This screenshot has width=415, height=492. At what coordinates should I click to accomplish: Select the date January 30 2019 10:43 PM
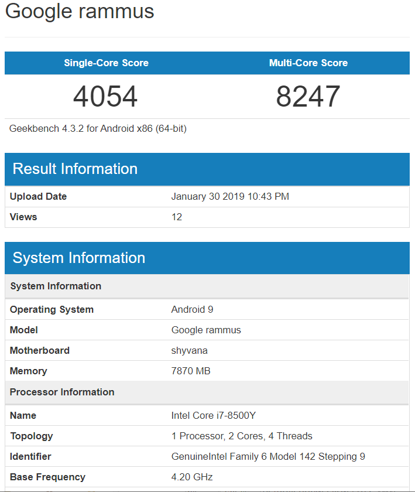tap(230, 196)
